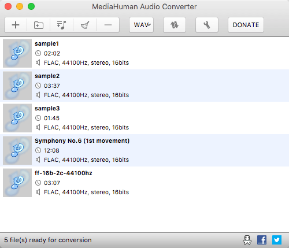289x248 pixels.
Task: Select the Symphony No.6 (1st movement) title
Action: point(82,141)
